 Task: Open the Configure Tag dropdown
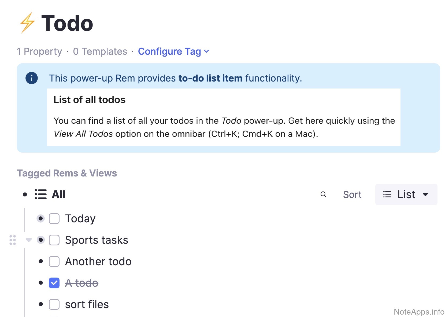point(173,51)
